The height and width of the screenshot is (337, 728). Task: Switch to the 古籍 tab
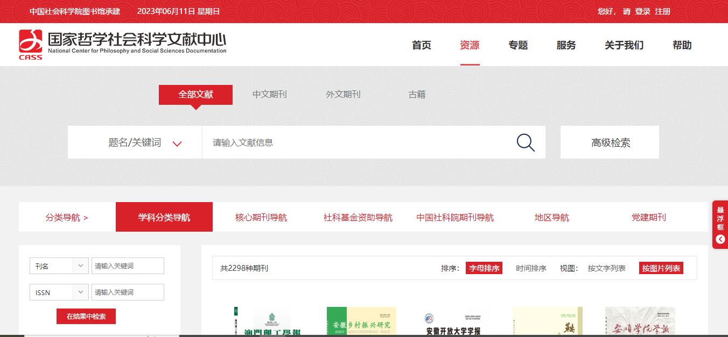417,94
